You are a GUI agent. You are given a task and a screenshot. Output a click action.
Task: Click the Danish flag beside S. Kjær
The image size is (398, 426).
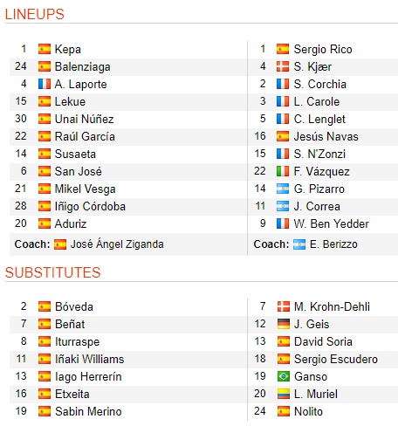pyautogui.click(x=283, y=66)
